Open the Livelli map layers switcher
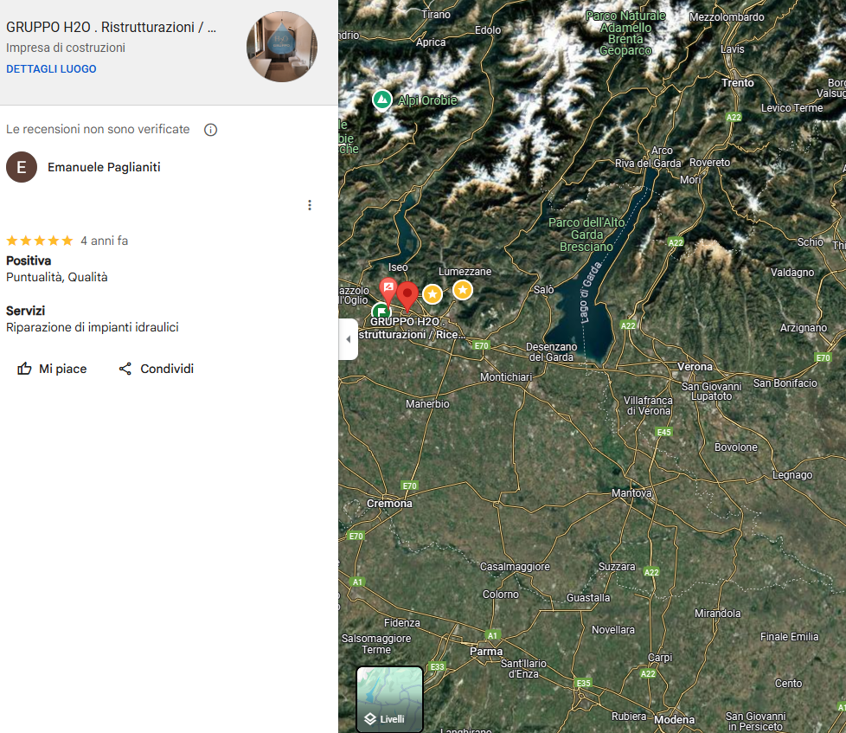The height and width of the screenshot is (733, 846). pyautogui.click(x=389, y=699)
